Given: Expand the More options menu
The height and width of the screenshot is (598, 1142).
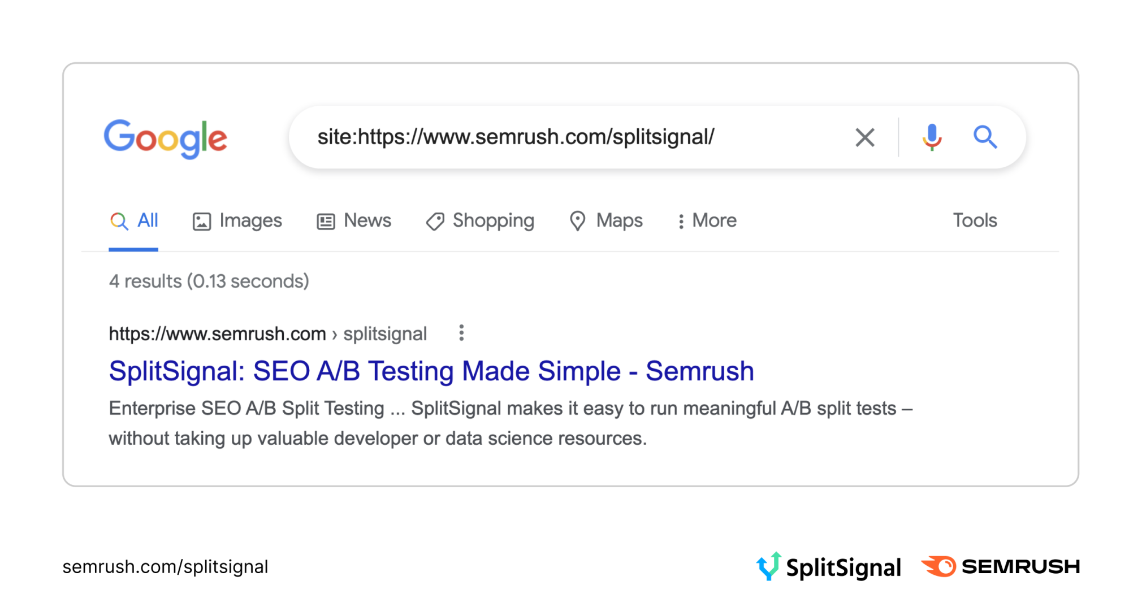Looking at the screenshot, I should pos(707,220).
